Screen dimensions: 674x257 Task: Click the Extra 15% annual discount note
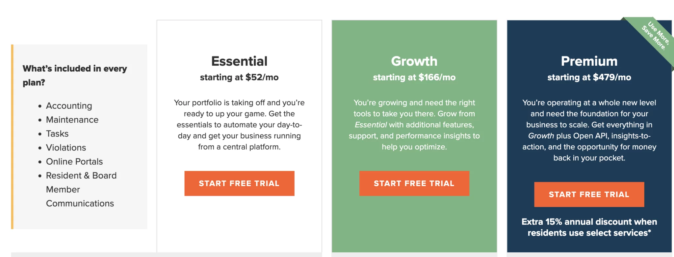click(589, 227)
